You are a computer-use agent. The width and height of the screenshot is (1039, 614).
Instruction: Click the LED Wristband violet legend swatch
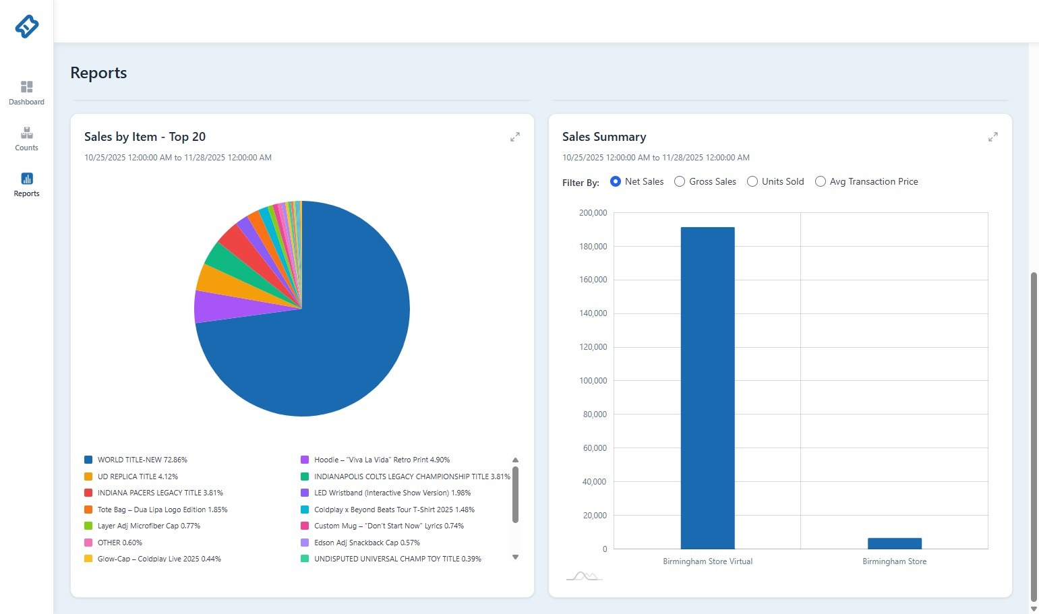coord(305,493)
